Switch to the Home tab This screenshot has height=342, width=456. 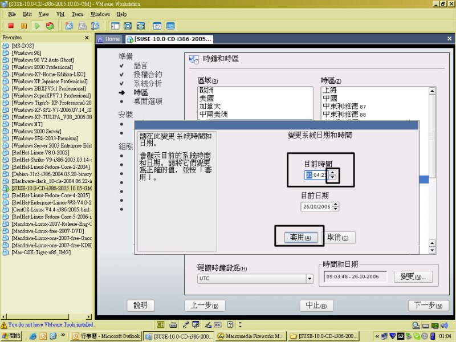click(x=109, y=39)
